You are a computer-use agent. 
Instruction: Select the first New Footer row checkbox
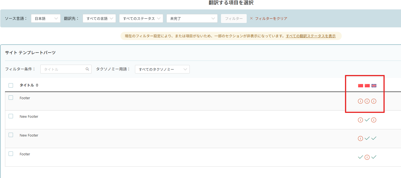pos(11,116)
